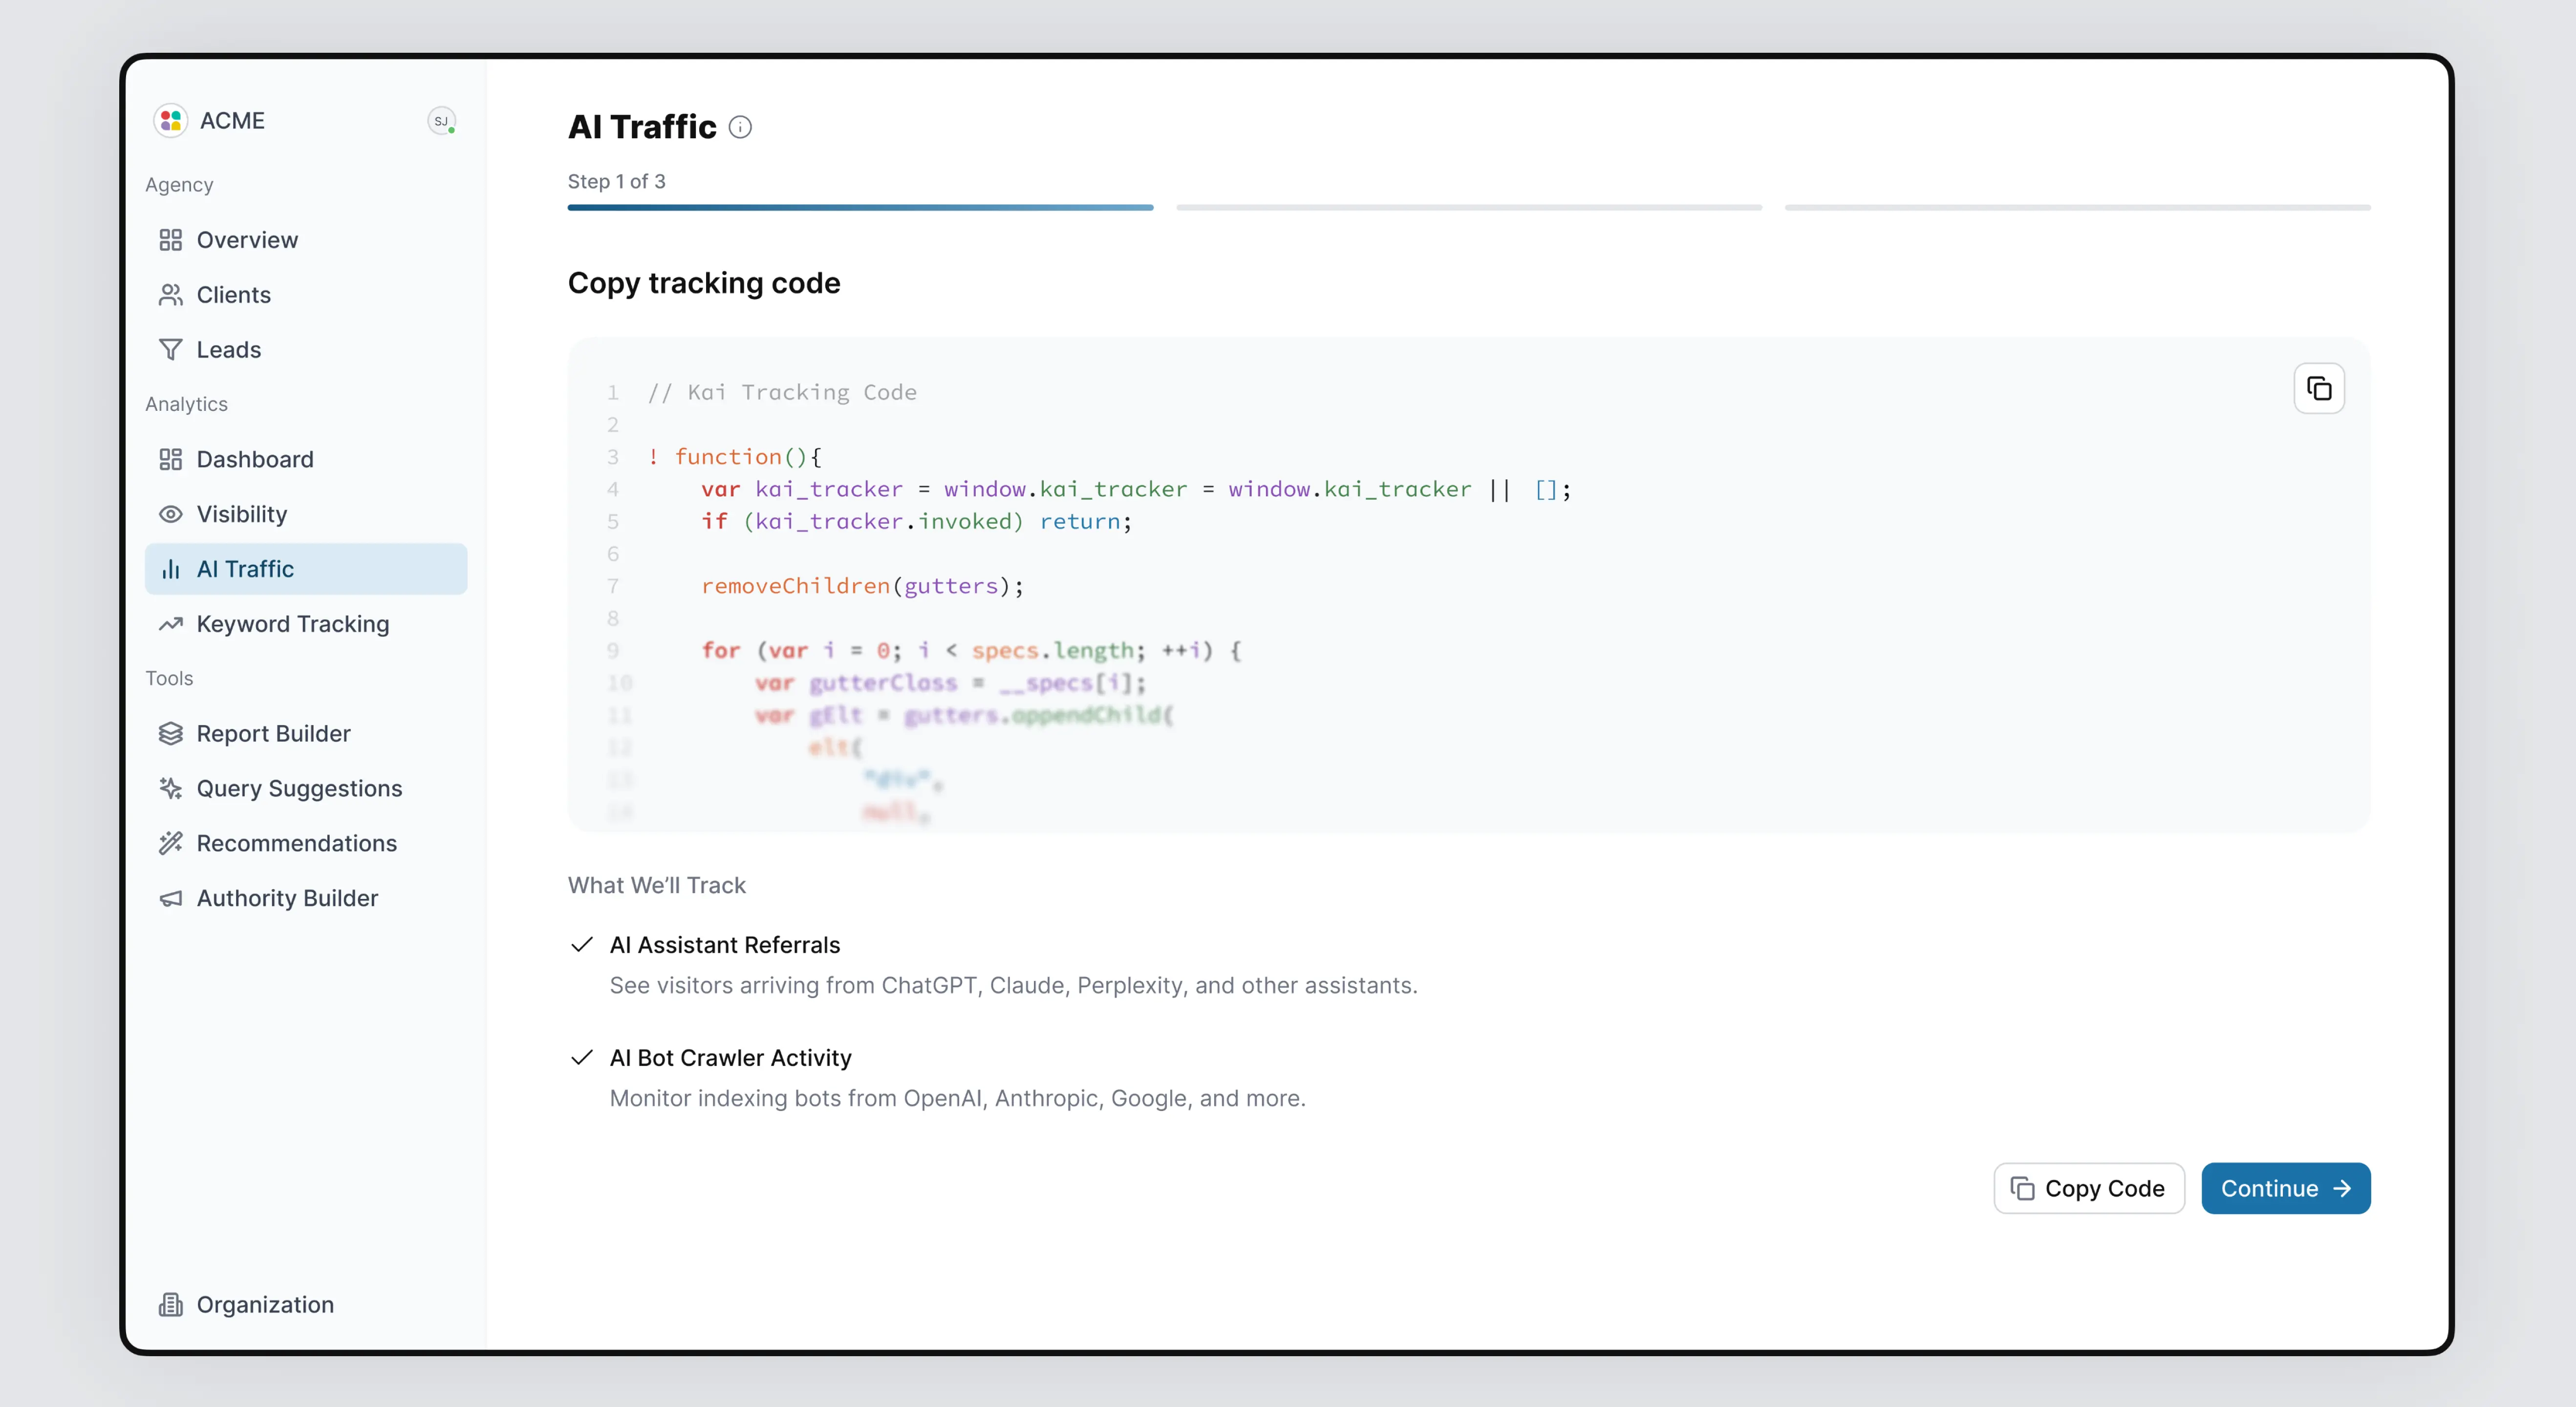Open Visibility via the eye icon
The image size is (2576, 1407).
click(171, 514)
